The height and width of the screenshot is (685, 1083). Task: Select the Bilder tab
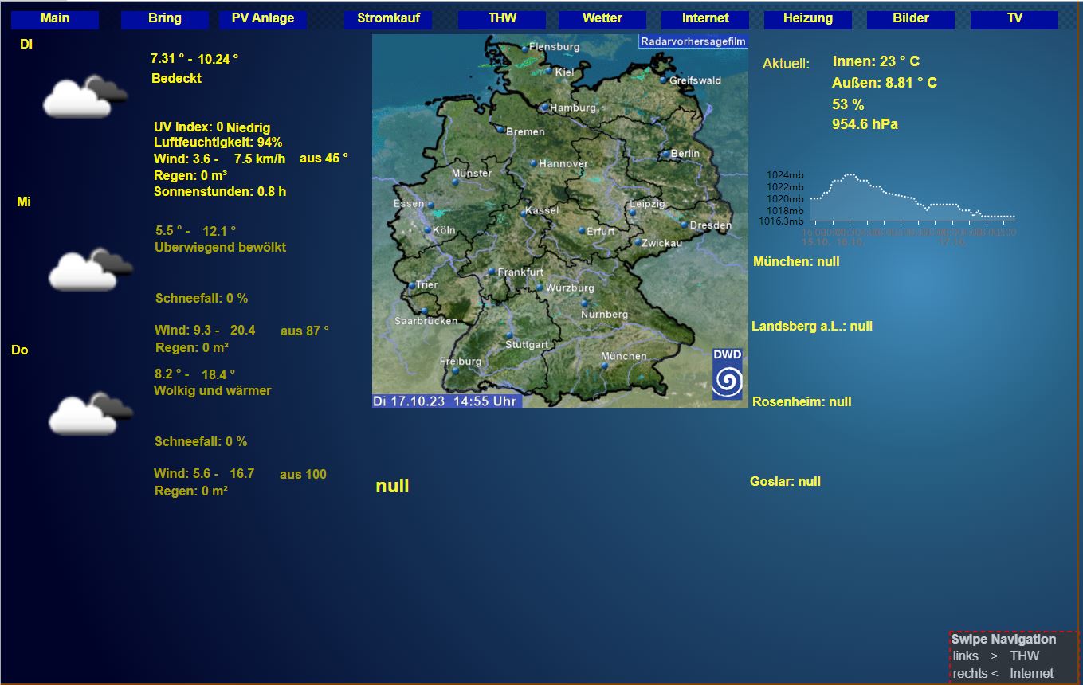click(x=910, y=18)
